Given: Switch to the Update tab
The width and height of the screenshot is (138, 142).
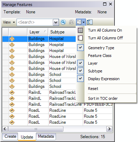Looking at the screenshot, I should (x=27, y=137).
